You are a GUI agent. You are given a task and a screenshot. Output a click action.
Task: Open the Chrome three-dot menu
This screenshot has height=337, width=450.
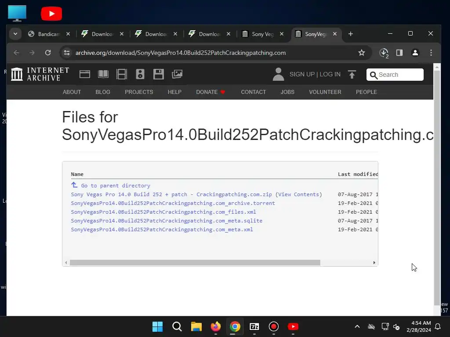point(431,53)
